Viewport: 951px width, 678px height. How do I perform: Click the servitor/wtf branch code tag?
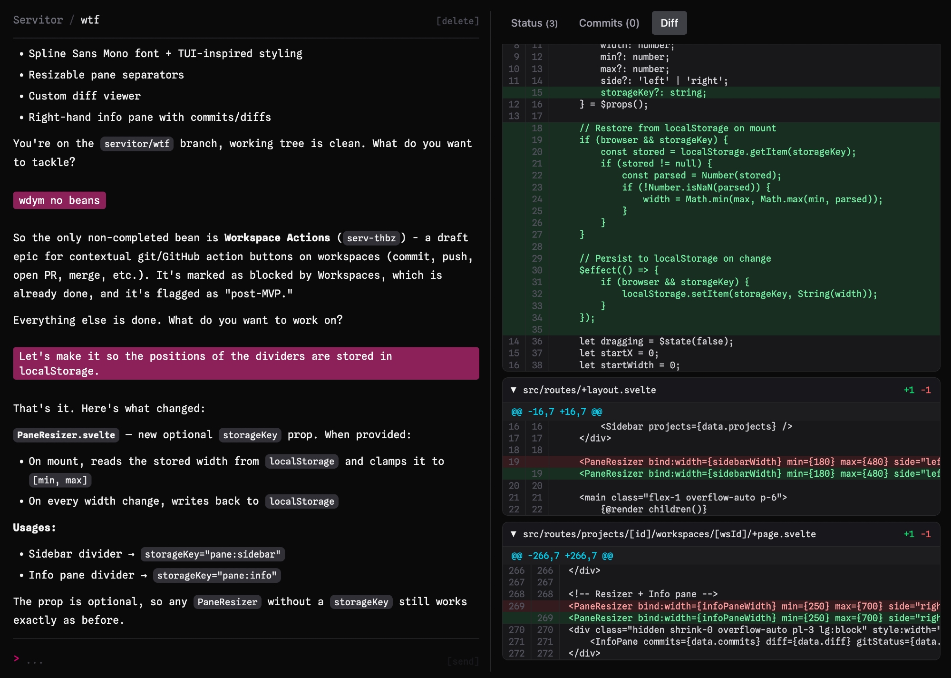point(137,144)
